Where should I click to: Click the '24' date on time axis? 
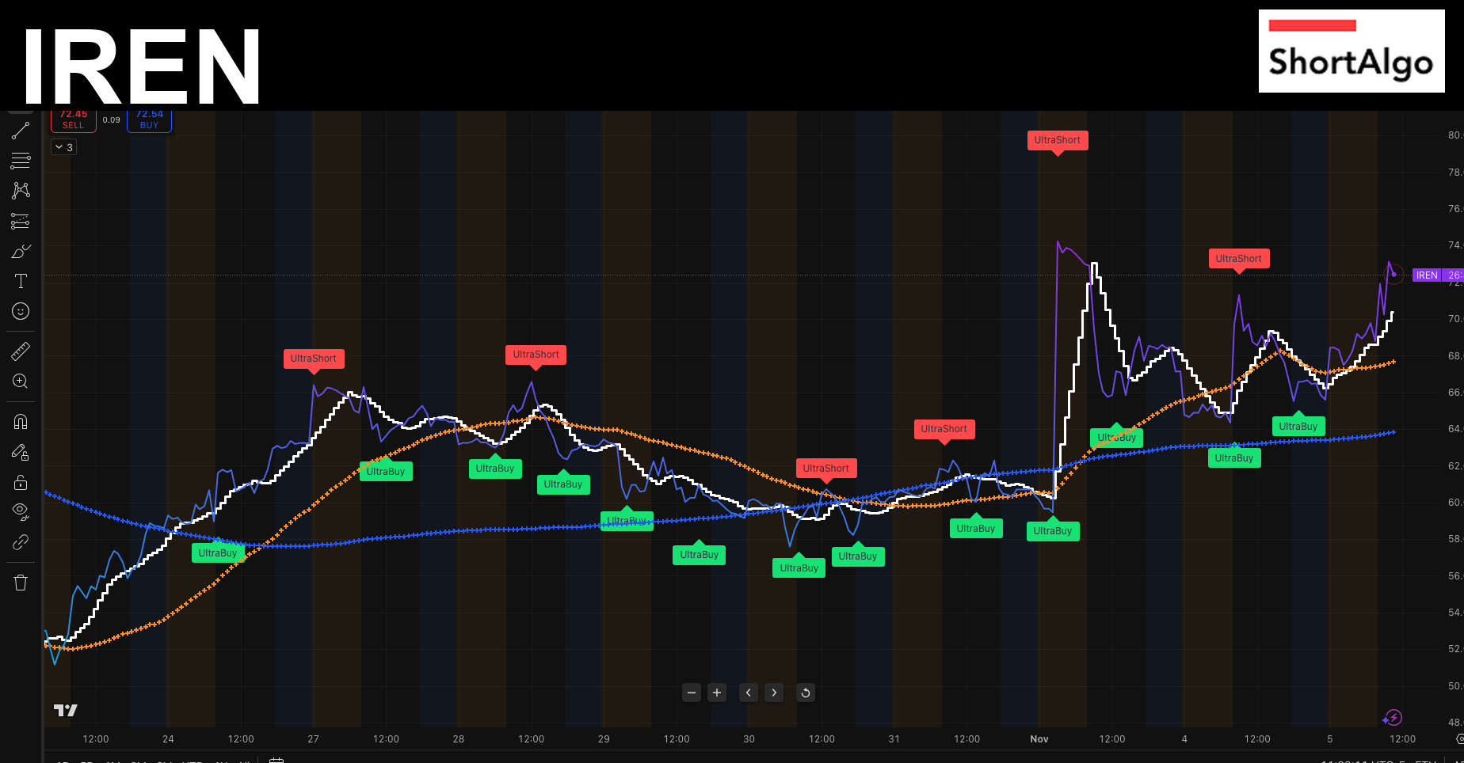[168, 739]
